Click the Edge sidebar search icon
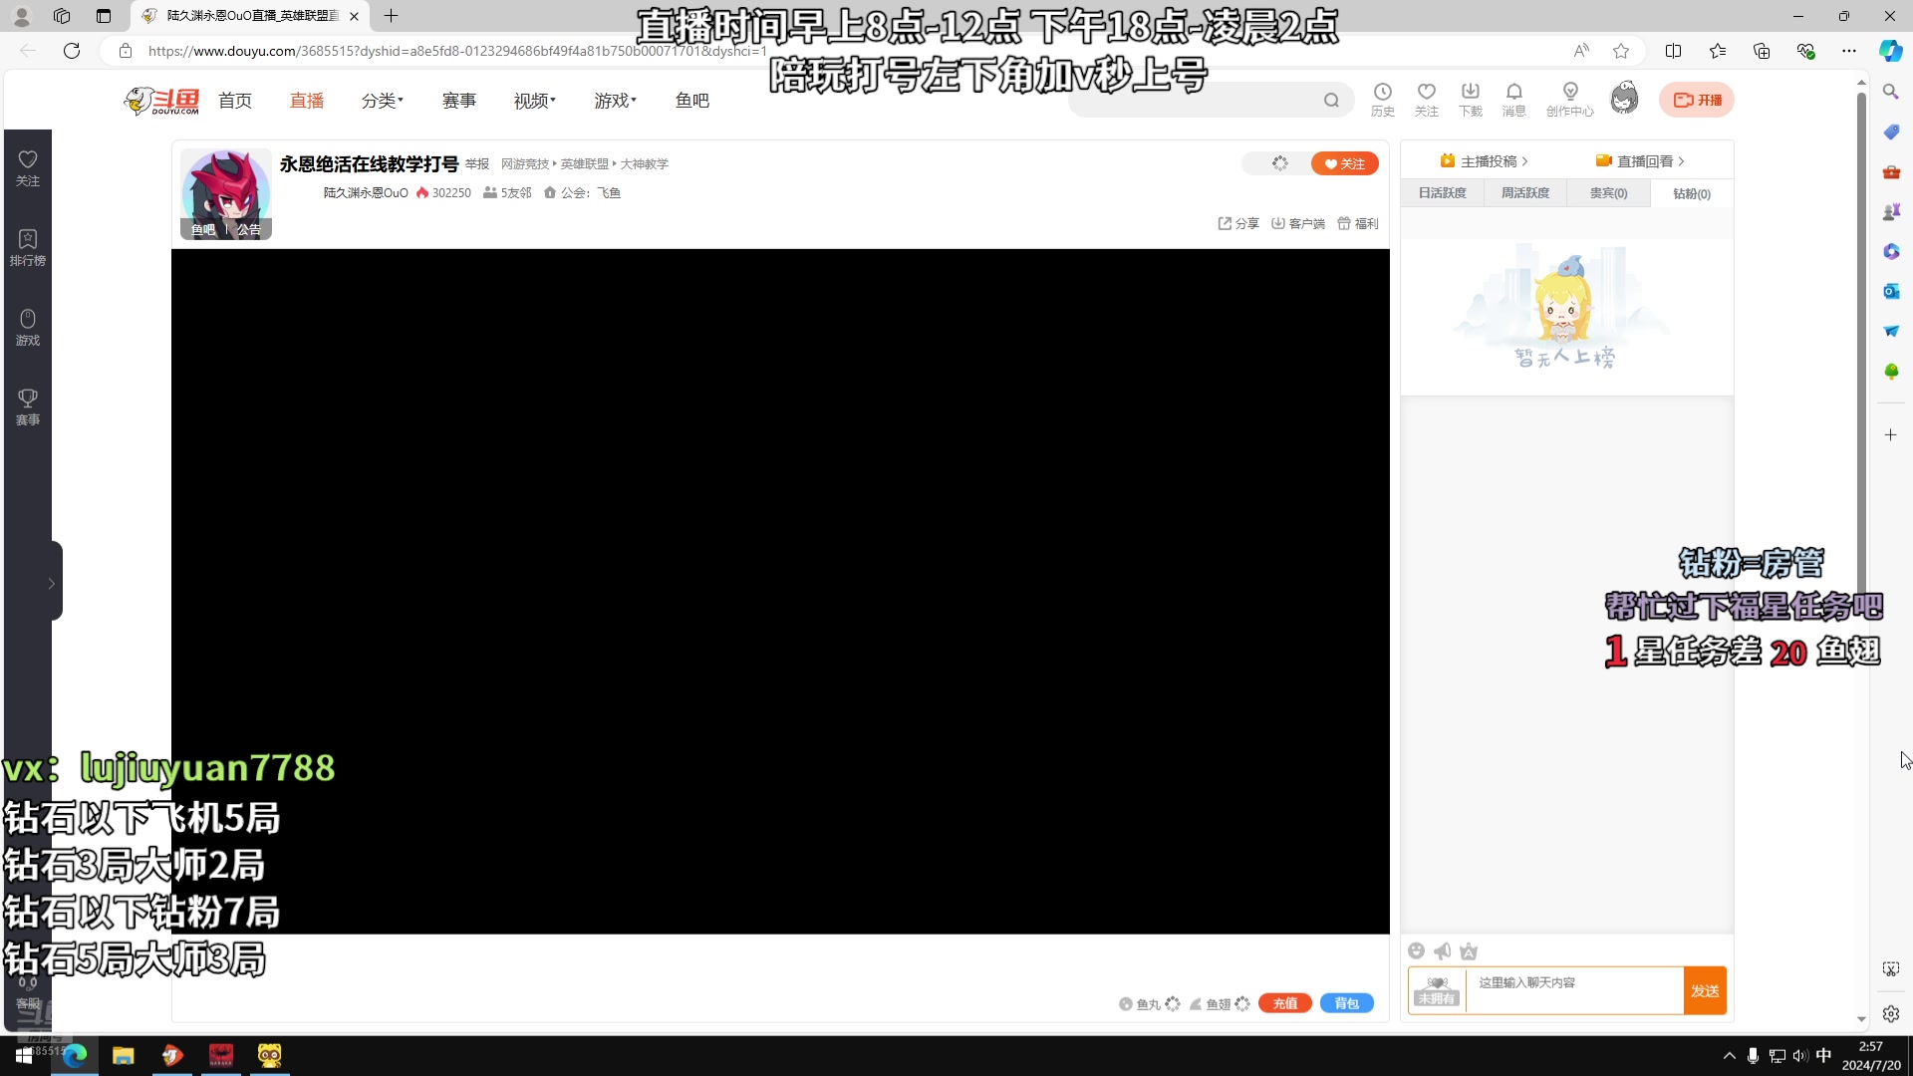Image resolution: width=1913 pixels, height=1076 pixels. pyautogui.click(x=1890, y=92)
